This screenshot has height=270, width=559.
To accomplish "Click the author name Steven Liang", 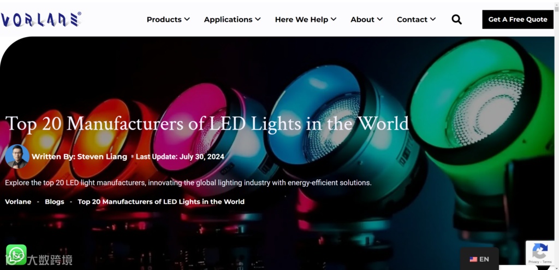I will point(102,156).
